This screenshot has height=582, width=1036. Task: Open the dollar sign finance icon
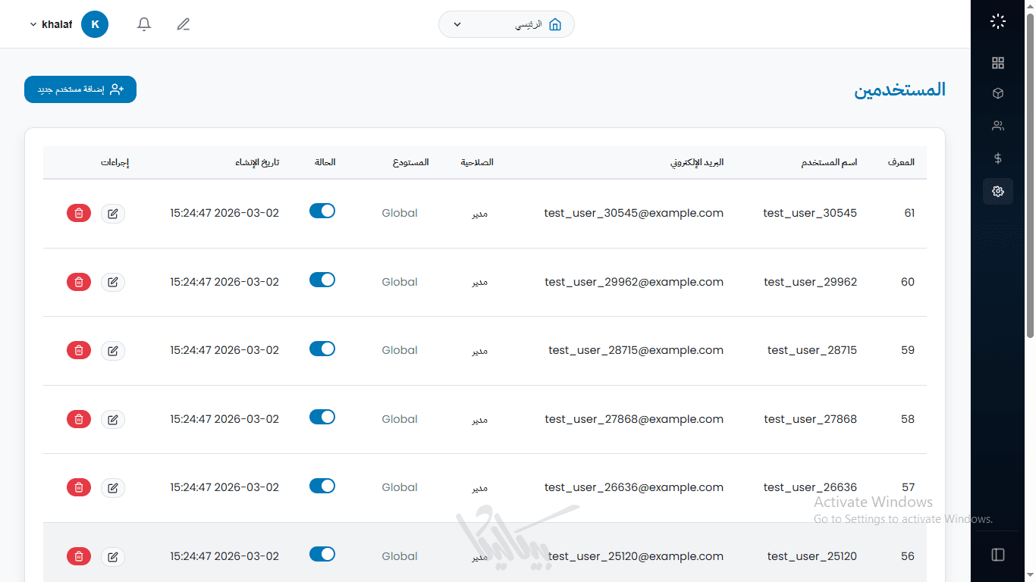tap(997, 158)
